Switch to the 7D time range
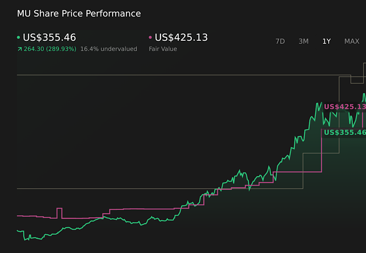 [x=280, y=41]
